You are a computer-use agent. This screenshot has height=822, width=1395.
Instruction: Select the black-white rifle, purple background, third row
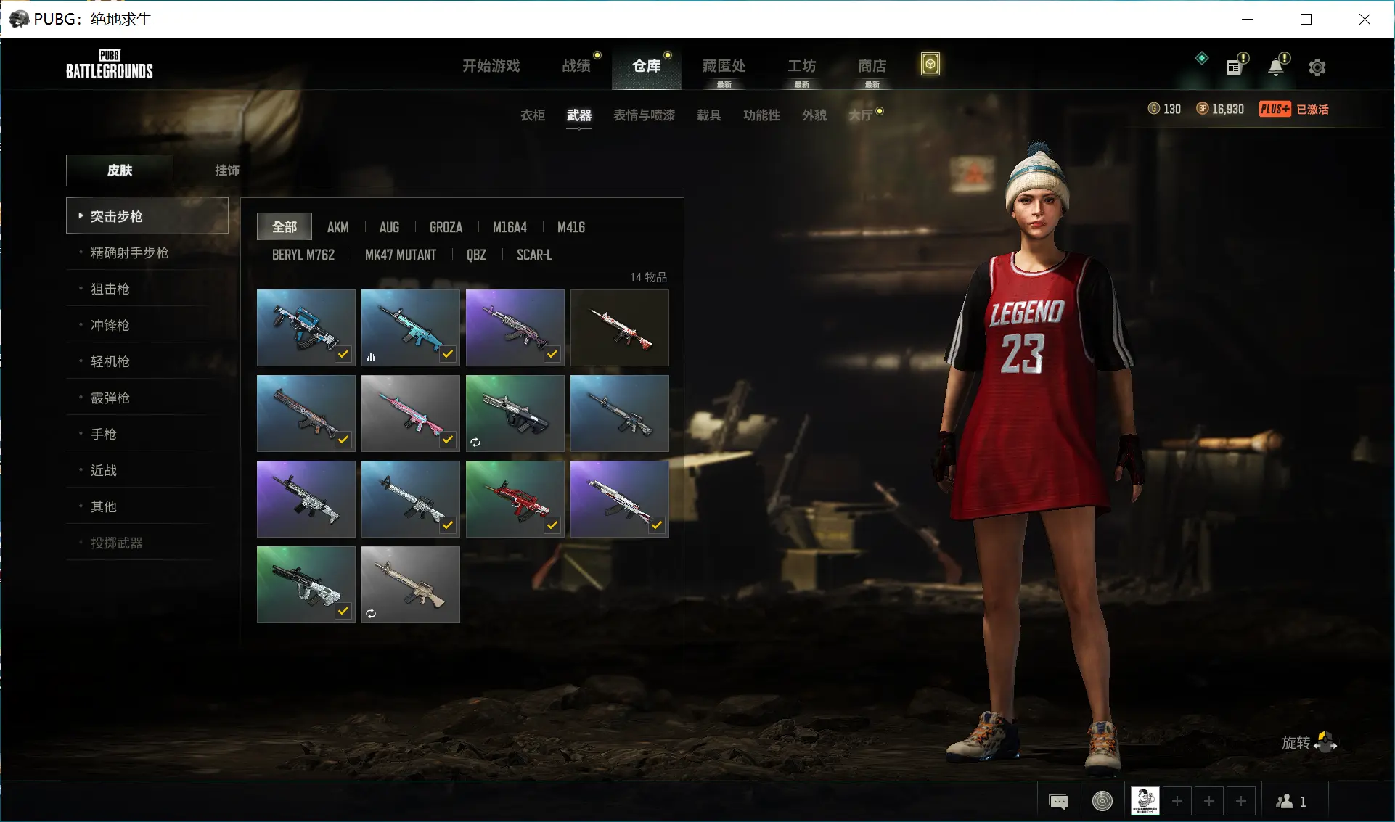306,499
